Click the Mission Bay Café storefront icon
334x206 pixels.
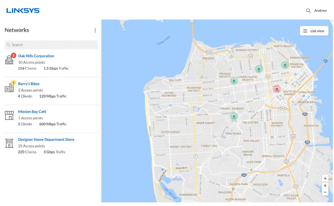click(x=9, y=115)
